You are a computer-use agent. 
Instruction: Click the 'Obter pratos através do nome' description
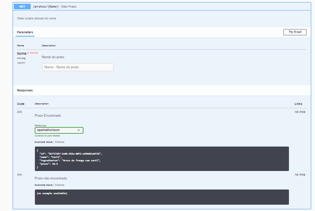pos(37,18)
